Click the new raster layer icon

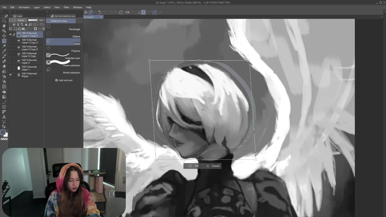click(15, 29)
